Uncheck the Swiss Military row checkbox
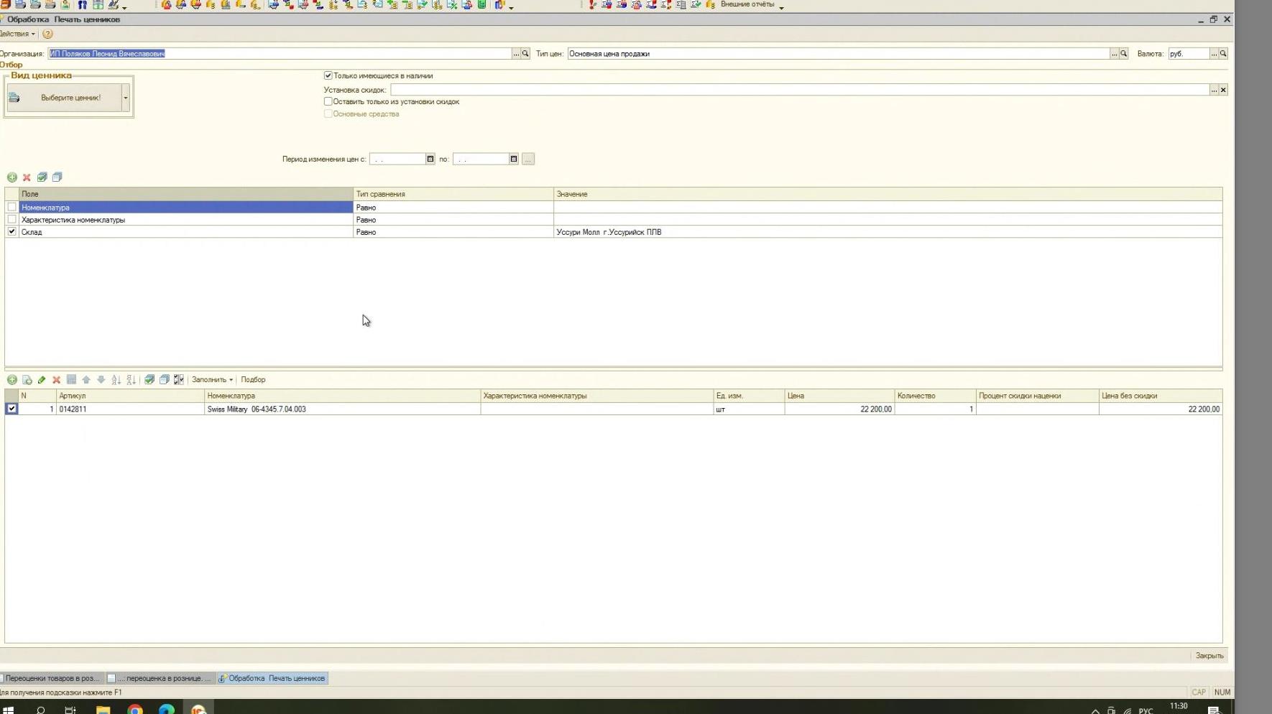The height and width of the screenshot is (714, 1272). click(11, 409)
